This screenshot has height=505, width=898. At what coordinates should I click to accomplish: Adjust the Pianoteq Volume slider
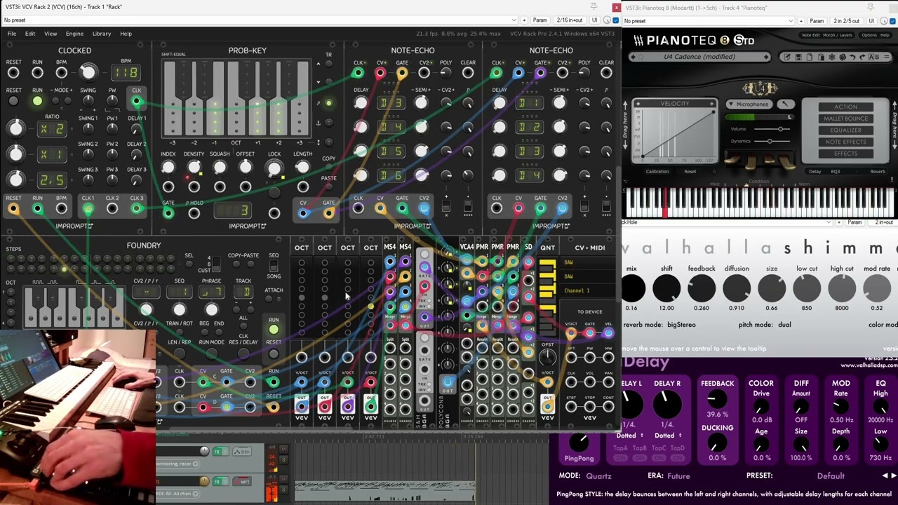coord(772,129)
